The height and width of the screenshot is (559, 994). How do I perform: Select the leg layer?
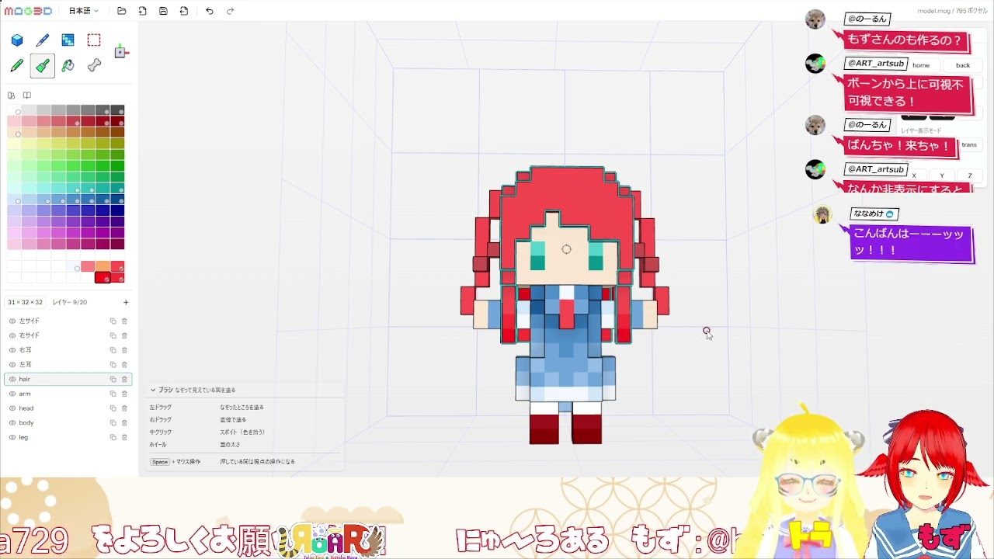point(68,438)
